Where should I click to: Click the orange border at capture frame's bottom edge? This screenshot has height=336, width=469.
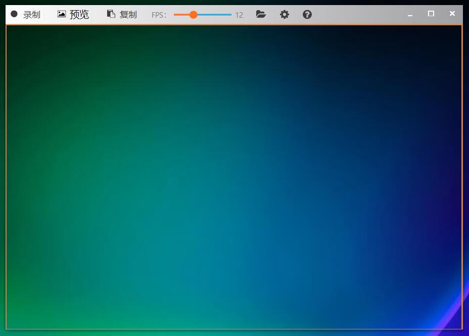click(x=234, y=329)
